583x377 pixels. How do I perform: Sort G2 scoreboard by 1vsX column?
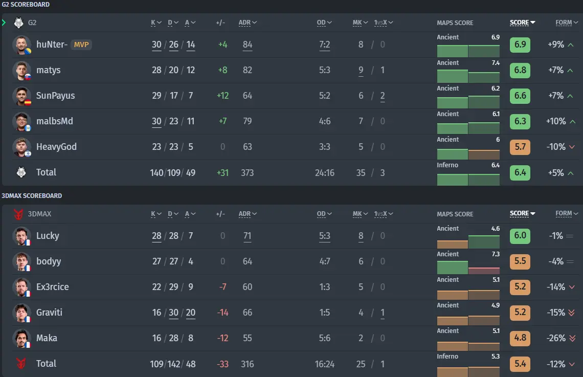pos(384,23)
